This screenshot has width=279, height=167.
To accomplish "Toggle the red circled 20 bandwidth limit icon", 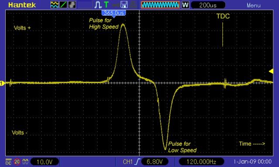I will click(x=17, y=162).
